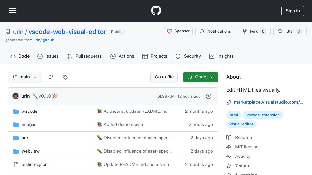Click 'Edit HTML files visually.' description
This screenshot has width=312, height=175.
click(x=253, y=90)
